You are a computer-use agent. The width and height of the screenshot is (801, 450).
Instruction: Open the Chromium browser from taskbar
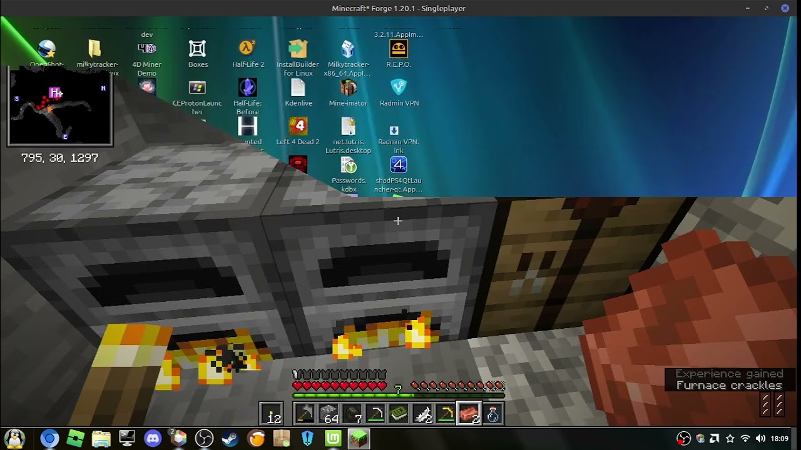(49, 438)
